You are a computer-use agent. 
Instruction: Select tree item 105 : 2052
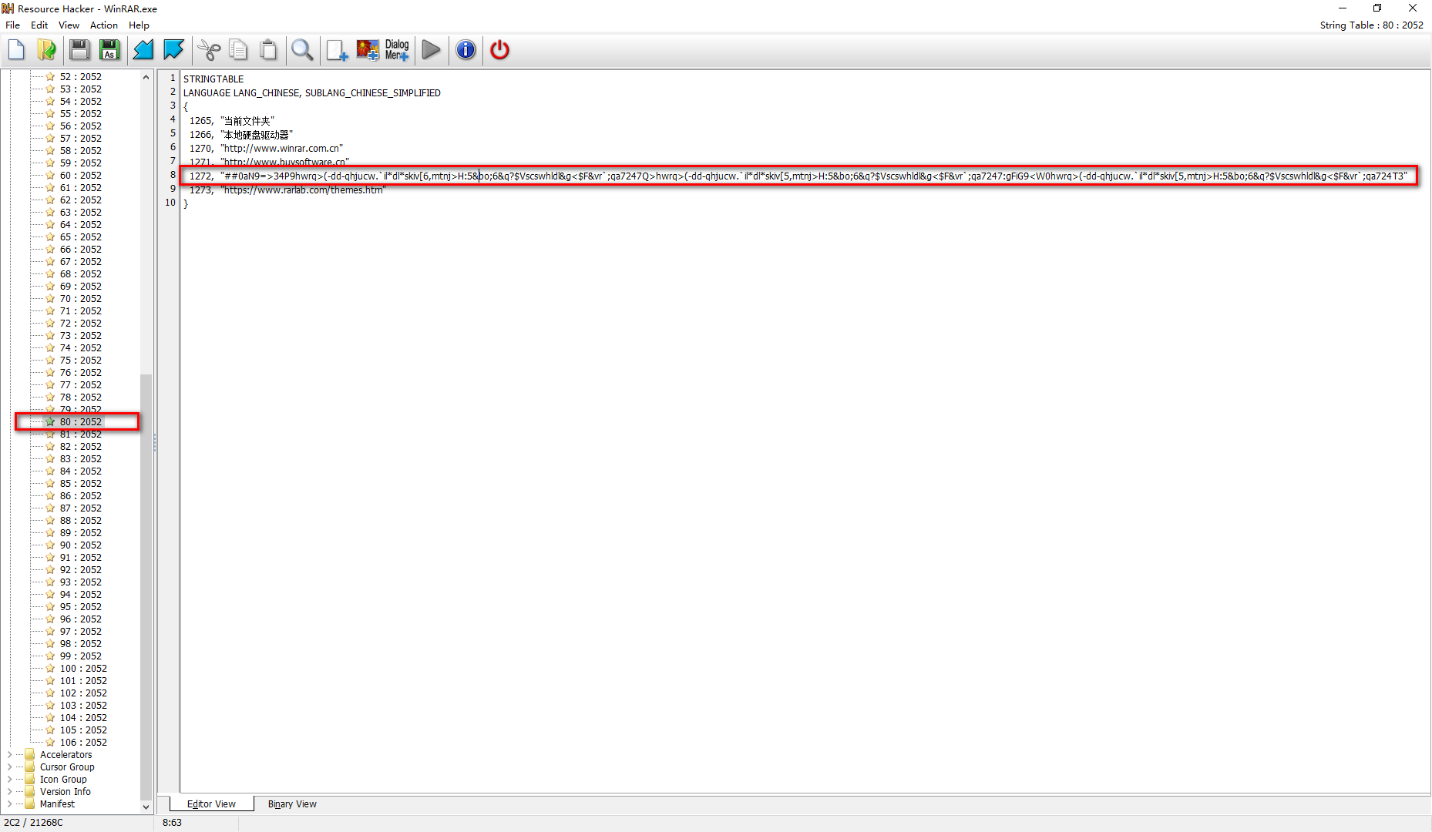pyautogui.click(x=83, y=730)
